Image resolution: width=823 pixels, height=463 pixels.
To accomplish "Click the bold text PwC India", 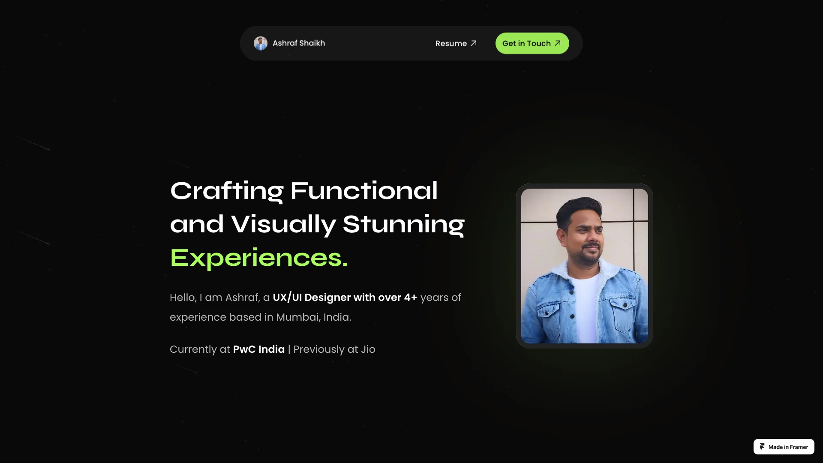I will [x=259, y=349].
